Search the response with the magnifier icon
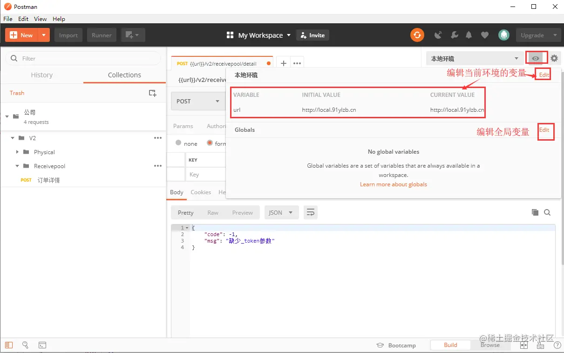Screen dimensions: 564x353 (547, 212)
